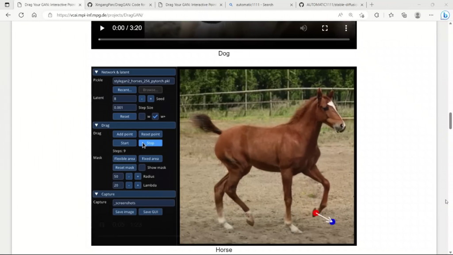
Task: Collapse Network & latent section
Action: [96, 72]
